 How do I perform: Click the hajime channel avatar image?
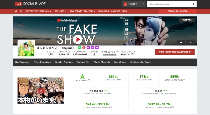point(26,48)
